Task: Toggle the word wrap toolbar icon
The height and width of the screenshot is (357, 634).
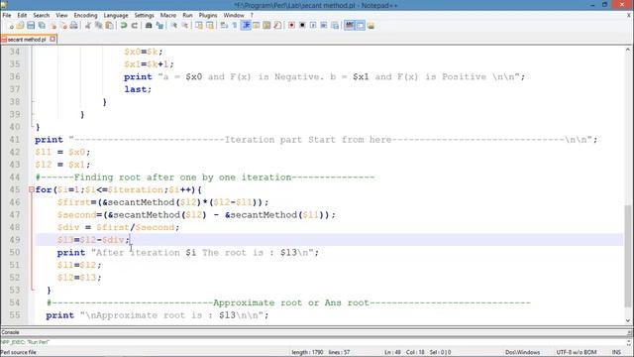Action: (224, 26)
